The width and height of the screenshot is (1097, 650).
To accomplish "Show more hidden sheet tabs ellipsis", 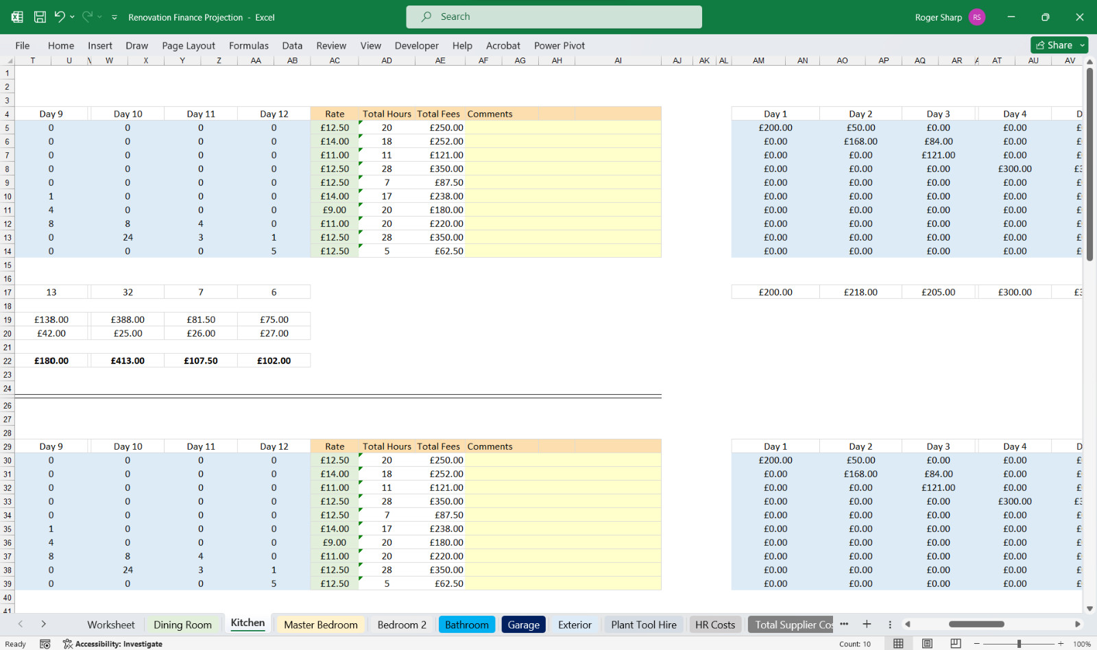I will (x=844, y=624).
